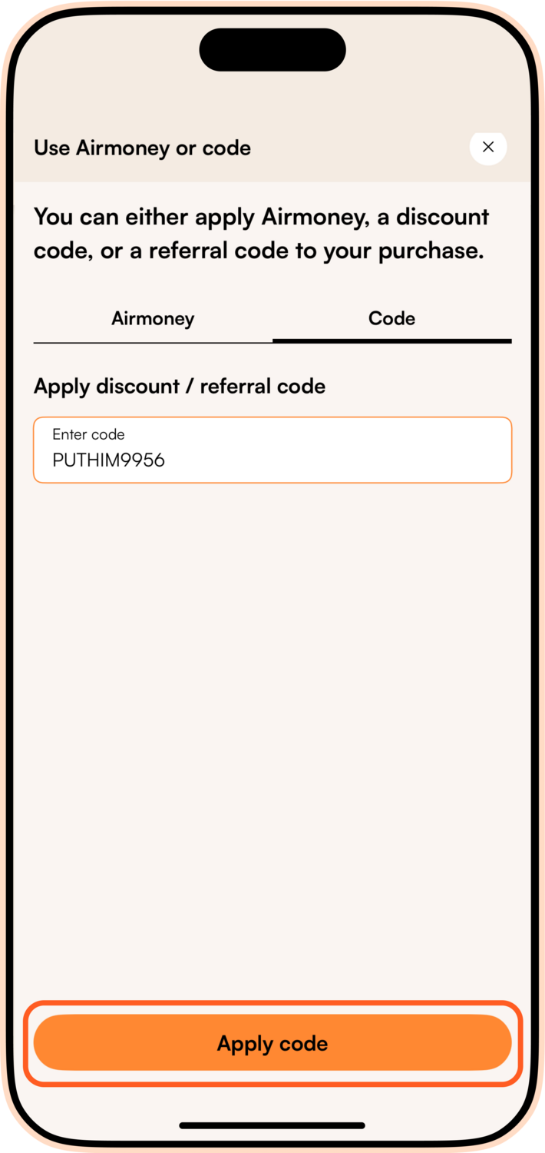Tap the circular dismiss icon top right
The width and height of the screenshot is (545, 1153).
[488, 147]
